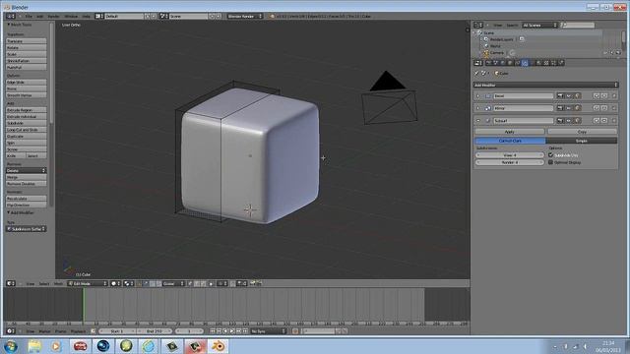Open the Edit Mode selector dropdown
The width and height of the screenshot is (630, 354).
coord(88,283)
